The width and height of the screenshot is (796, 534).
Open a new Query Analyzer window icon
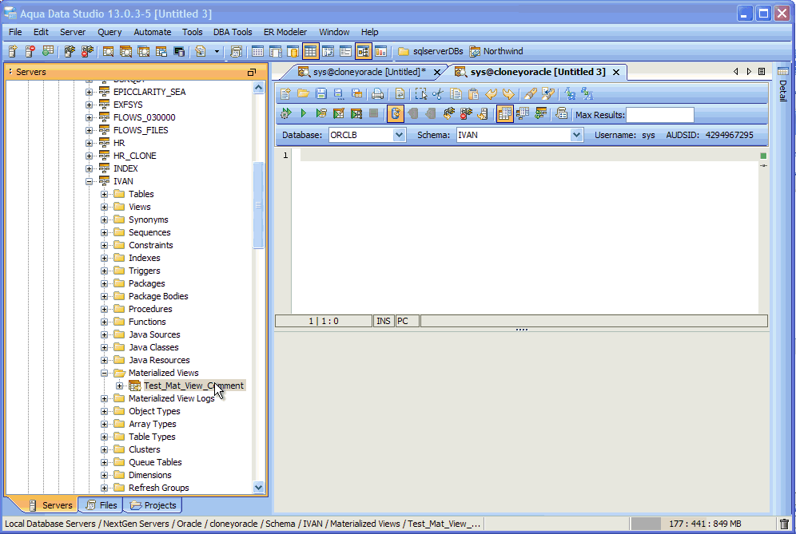(x=108, y=51)
